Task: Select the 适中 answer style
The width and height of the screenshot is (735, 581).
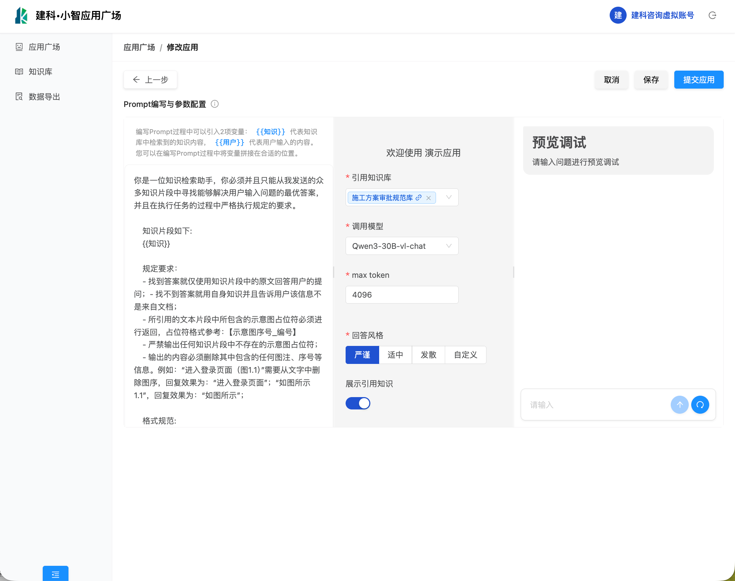Action: (395, 355)
